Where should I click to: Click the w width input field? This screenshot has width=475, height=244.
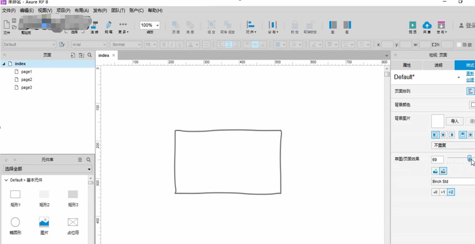[x=425, y=45]
